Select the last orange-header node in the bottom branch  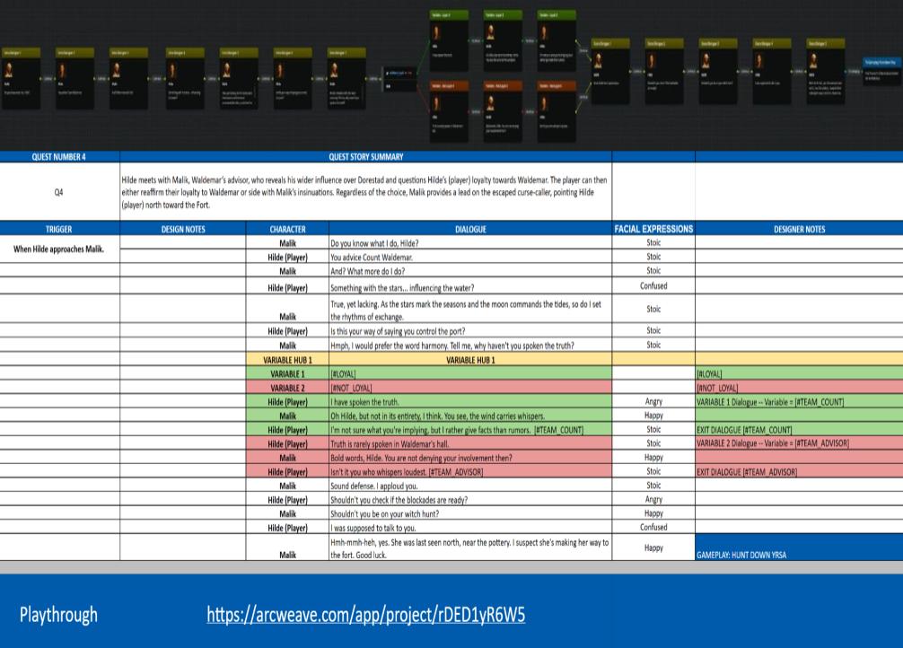(x=557, y=108)
